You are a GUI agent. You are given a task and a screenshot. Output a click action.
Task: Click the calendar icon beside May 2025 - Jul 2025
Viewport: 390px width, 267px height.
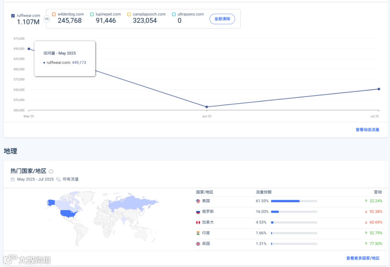13,179
